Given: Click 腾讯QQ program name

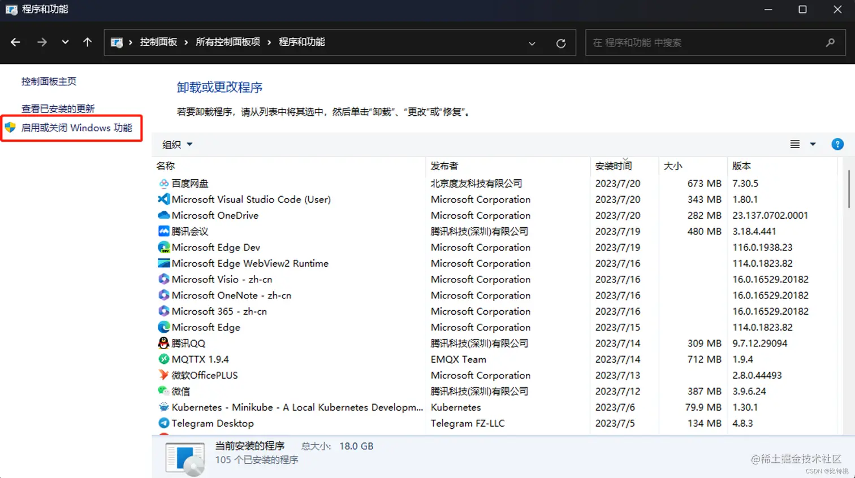Looking at the screenshot, I should pos(188,344).
